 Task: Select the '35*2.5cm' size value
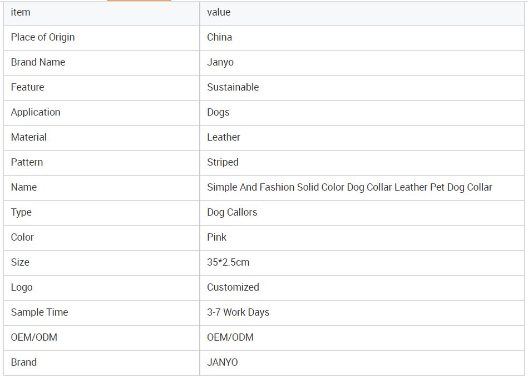[228, 262]
